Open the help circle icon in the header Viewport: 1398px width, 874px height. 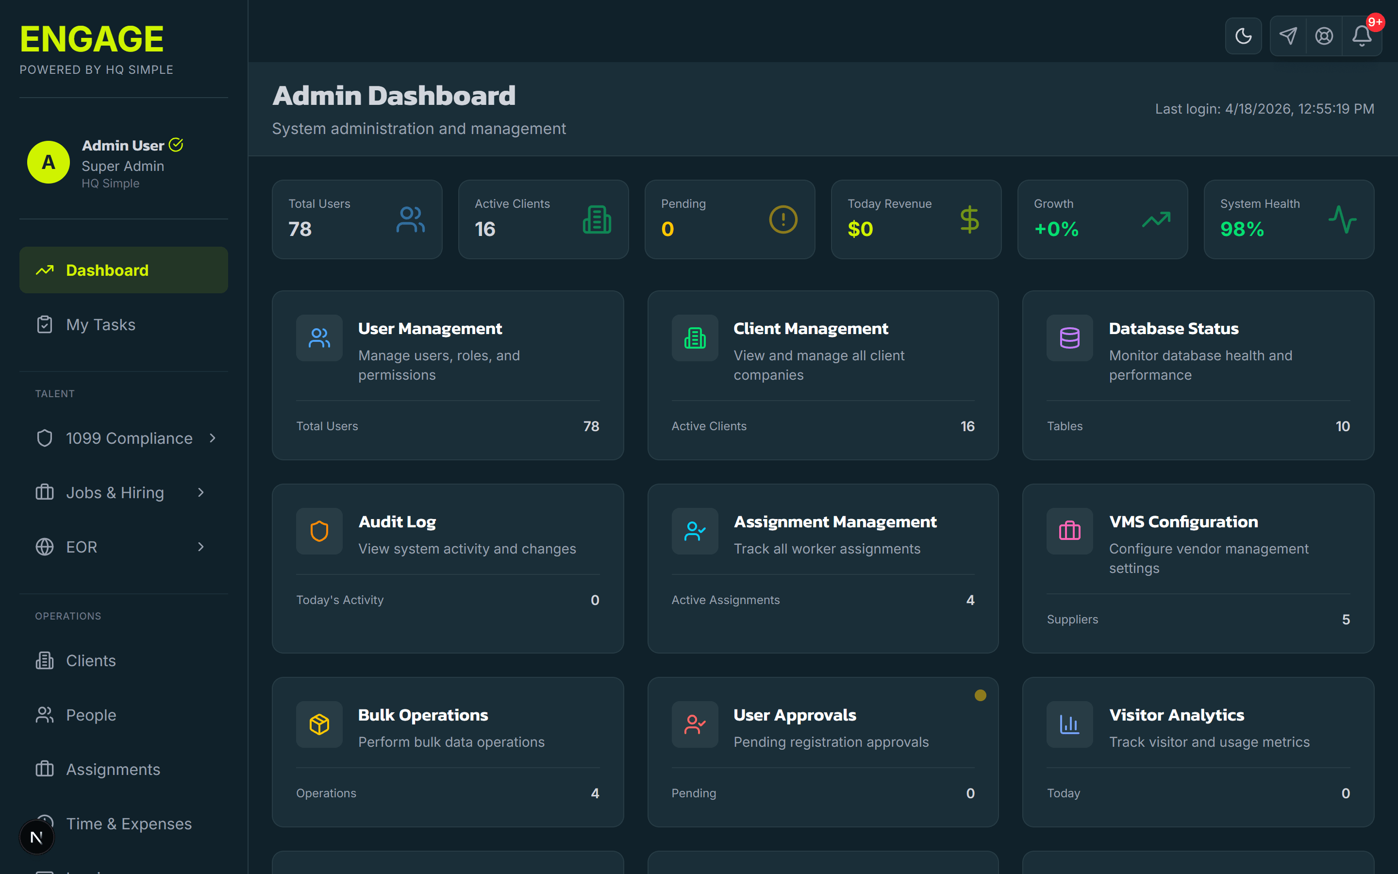(x=1324, y=36)
